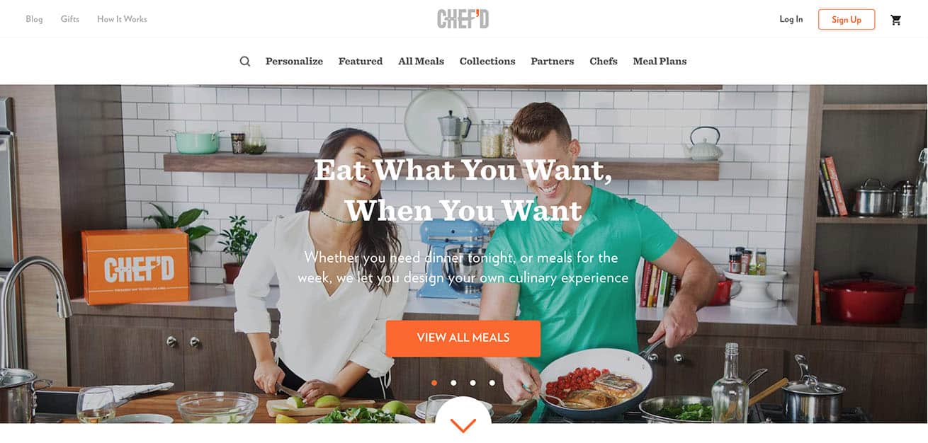Visit the Blog link
Image resolution: width=928 pixels, height=443 pixels.
pyautogui.click(x=34, y=19)
